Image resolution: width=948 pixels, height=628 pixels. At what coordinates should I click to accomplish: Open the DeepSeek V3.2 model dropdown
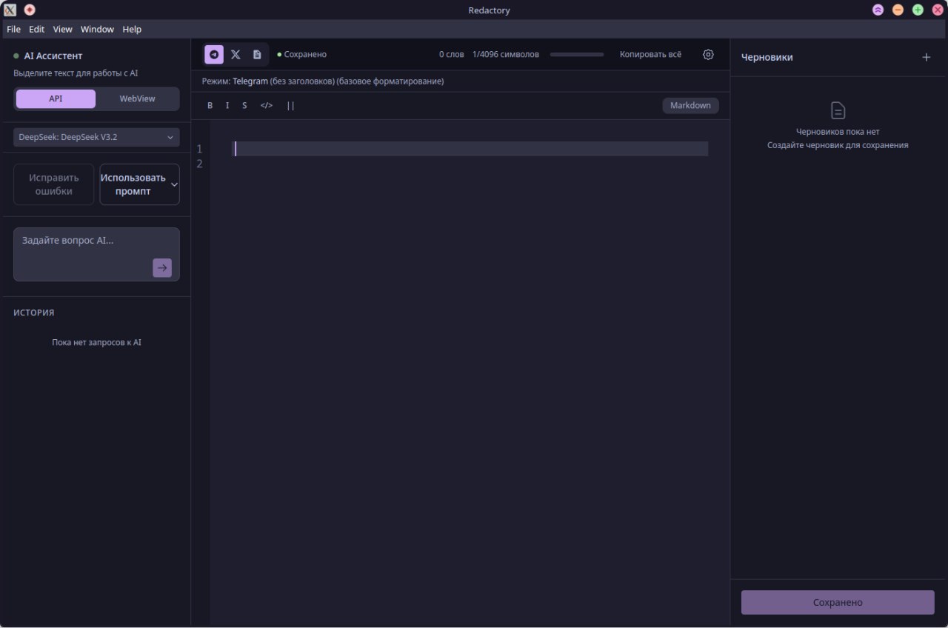(96, 137)
